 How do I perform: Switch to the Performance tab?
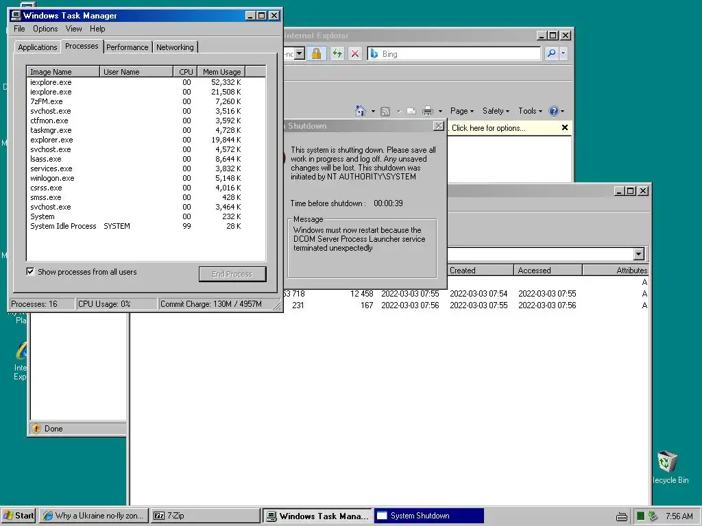tap(127, 47)
